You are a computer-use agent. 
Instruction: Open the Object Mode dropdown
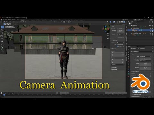(x=8, y=22)
